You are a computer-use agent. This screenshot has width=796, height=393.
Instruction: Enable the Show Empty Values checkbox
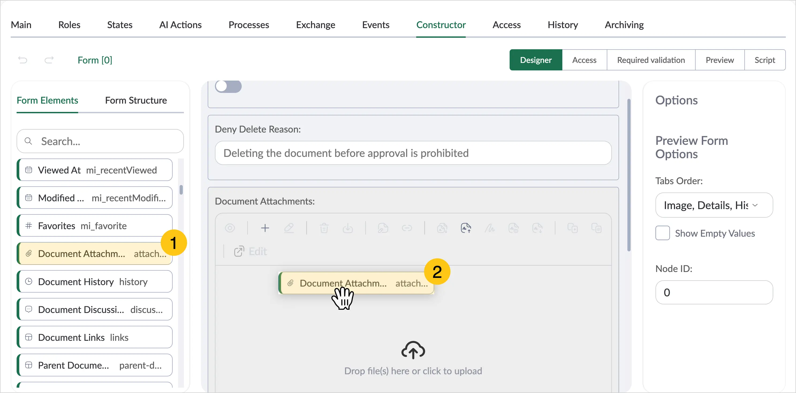click(x=662, y=233)
